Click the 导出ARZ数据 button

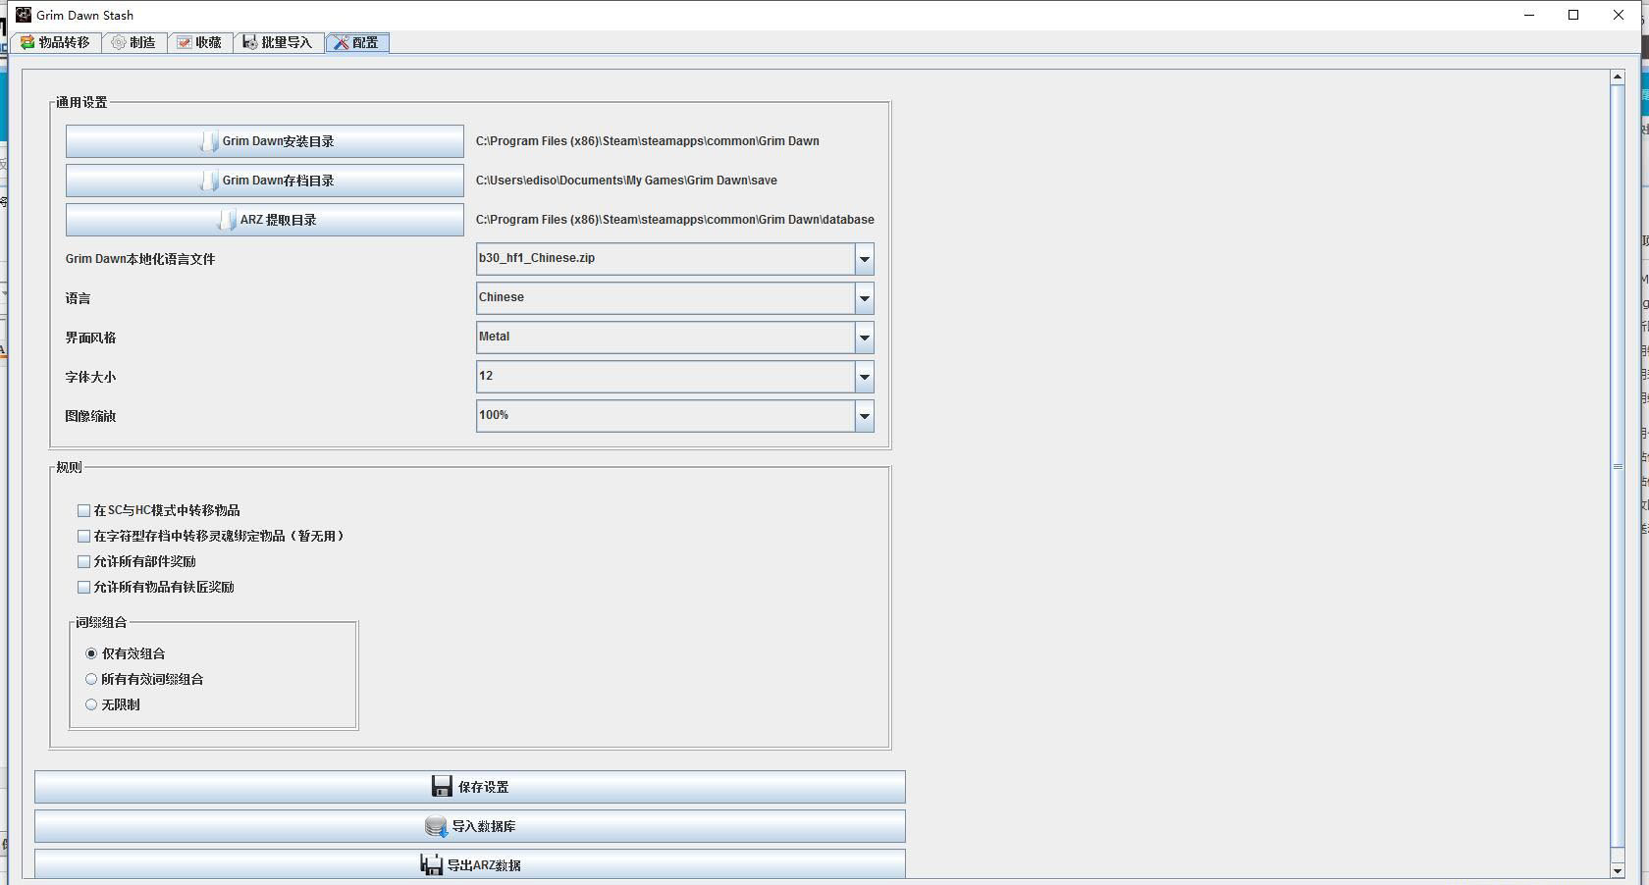click(x=470, y=864)
